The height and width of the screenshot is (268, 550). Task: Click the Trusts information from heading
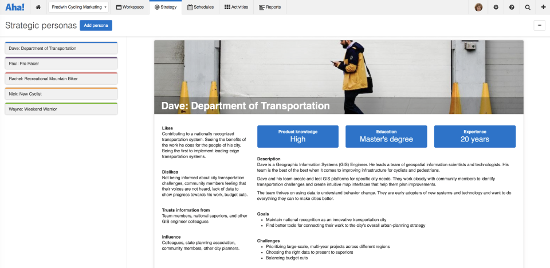(186, 210)
